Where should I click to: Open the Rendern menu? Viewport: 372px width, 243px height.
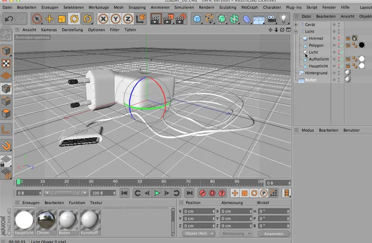click(206, 7)
